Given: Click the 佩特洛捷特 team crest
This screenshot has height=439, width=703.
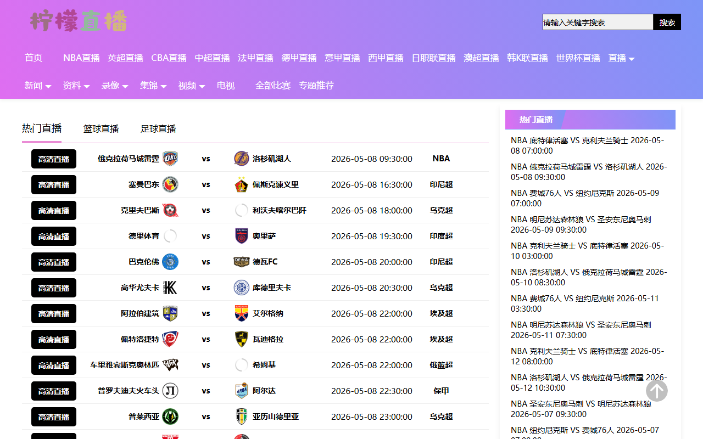Looking at the screenshot, I should pos(170,339).
